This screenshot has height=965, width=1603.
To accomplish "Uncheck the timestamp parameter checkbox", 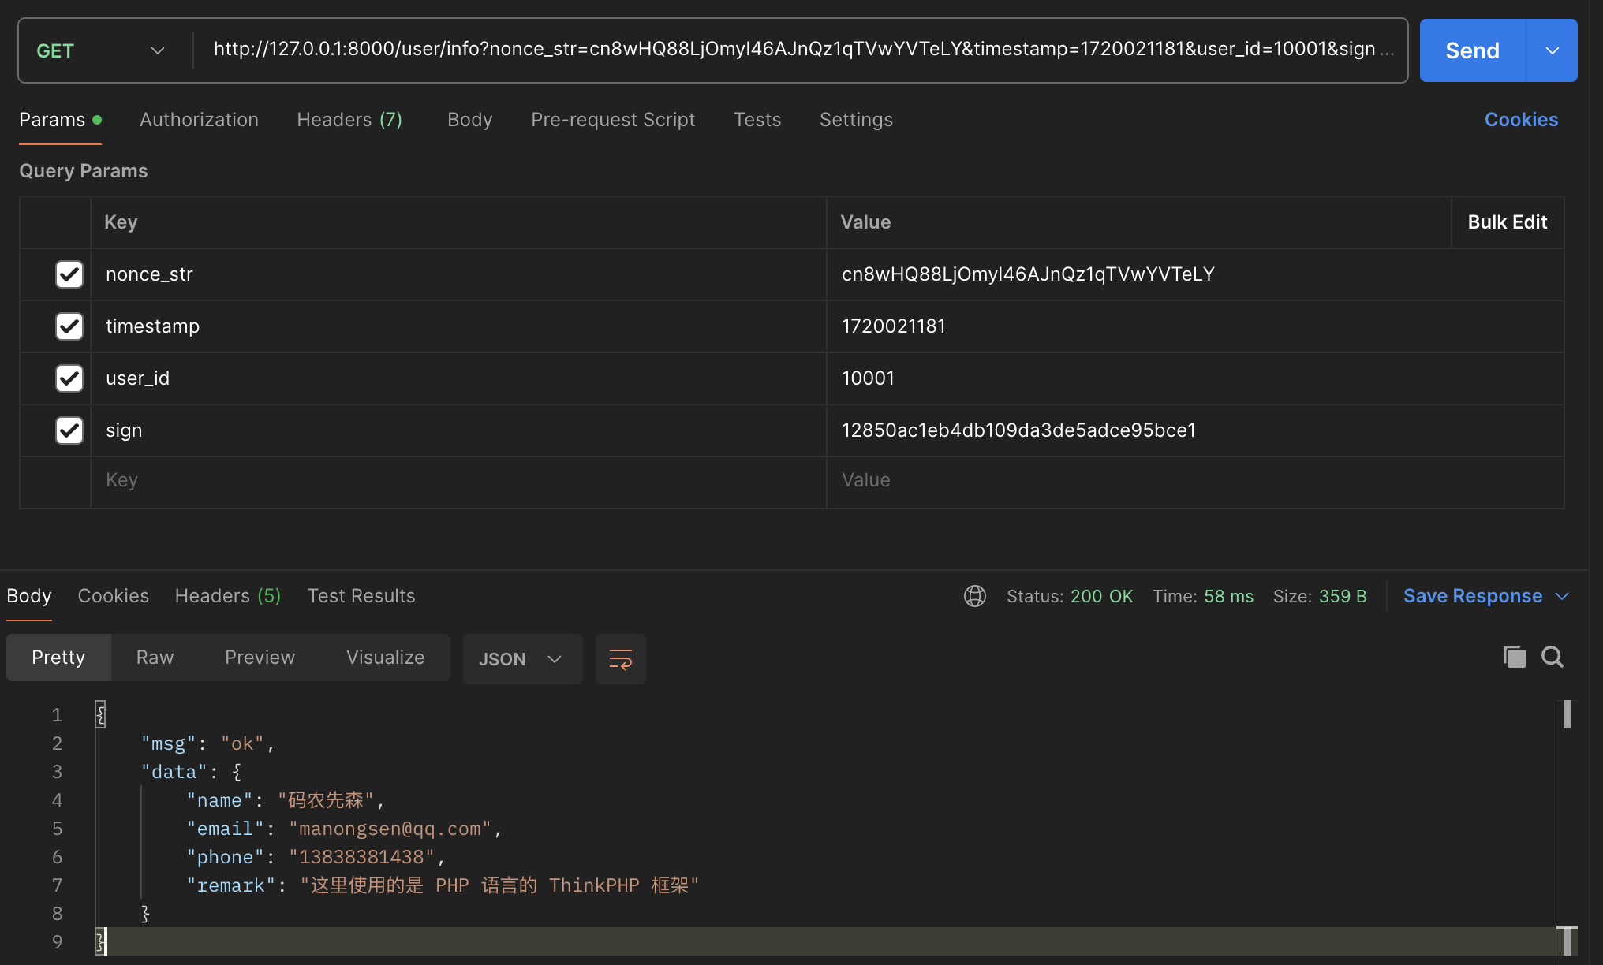I will (x=69, y=326).
